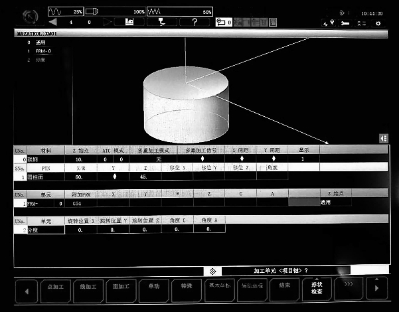Screen dimensions: 399x312
Task: Tap the gray left triangle beside number 4
Action: (52, 22)
